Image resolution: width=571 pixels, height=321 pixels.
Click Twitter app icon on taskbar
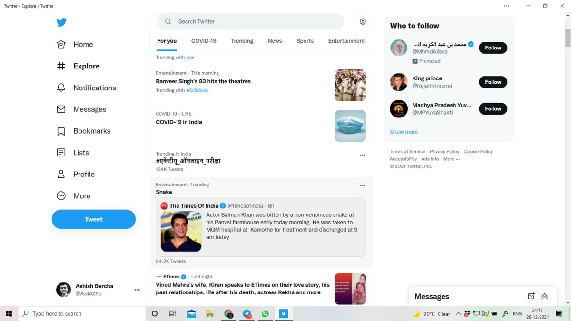coord(284,314)
